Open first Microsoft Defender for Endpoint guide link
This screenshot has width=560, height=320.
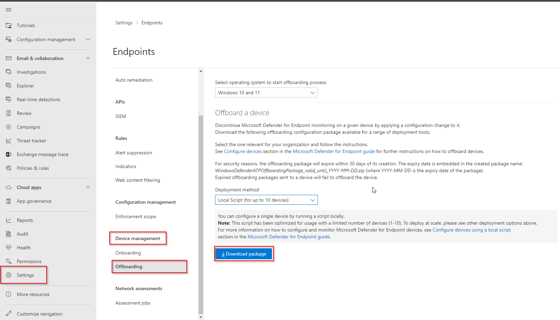[x=334, y=151]
